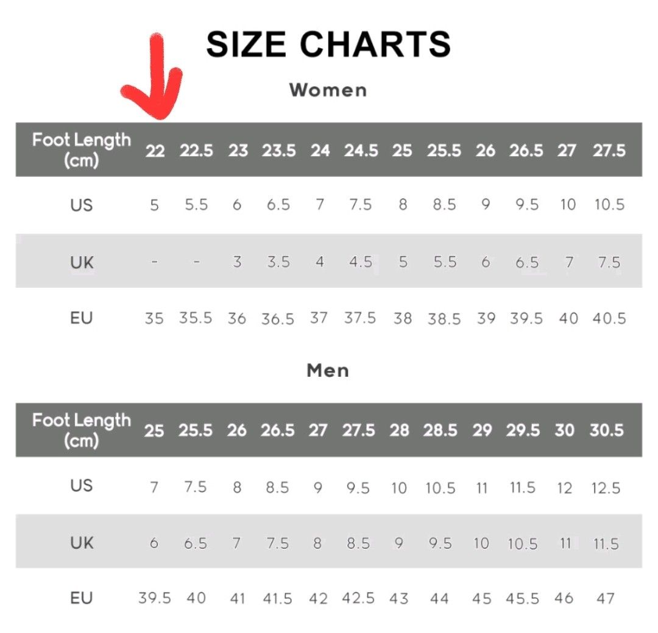Select the women's Foot Length (cm) header label
Screen dimensions: 658x633
[x=81, y=149]
